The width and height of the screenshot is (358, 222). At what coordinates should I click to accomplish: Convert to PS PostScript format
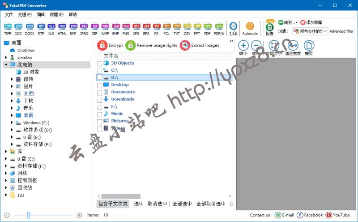pyautogui.click(x=156, y=29)
